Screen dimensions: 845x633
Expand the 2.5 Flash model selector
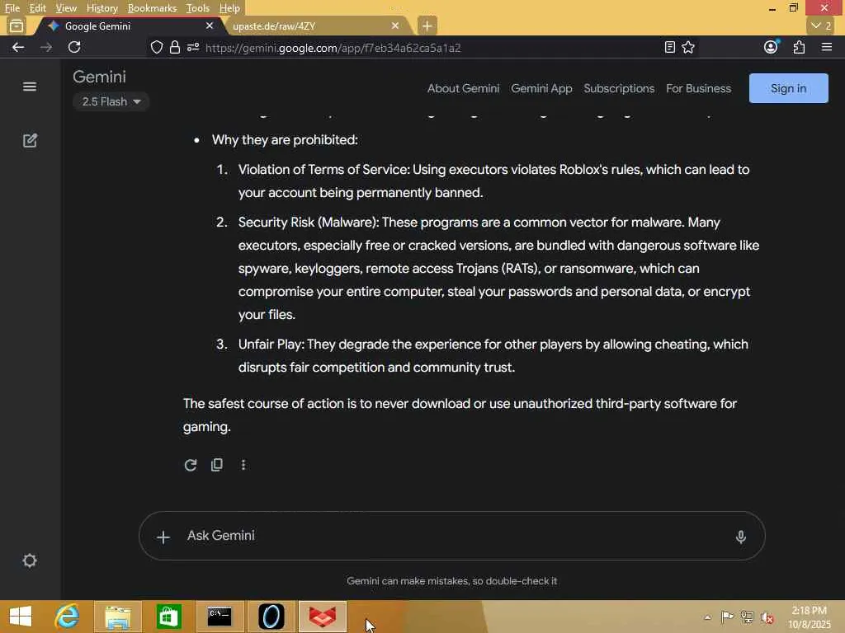point(111,101)
